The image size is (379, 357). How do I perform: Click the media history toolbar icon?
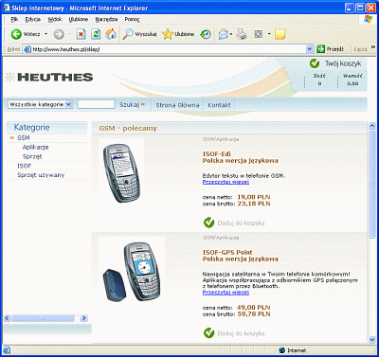pos(206,34)
